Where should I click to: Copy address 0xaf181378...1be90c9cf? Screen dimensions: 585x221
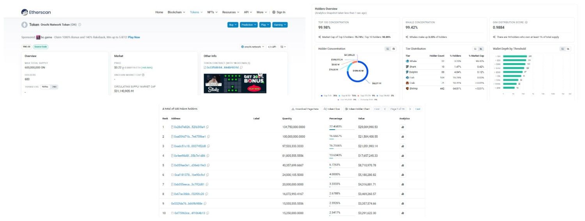pos(207,175)
